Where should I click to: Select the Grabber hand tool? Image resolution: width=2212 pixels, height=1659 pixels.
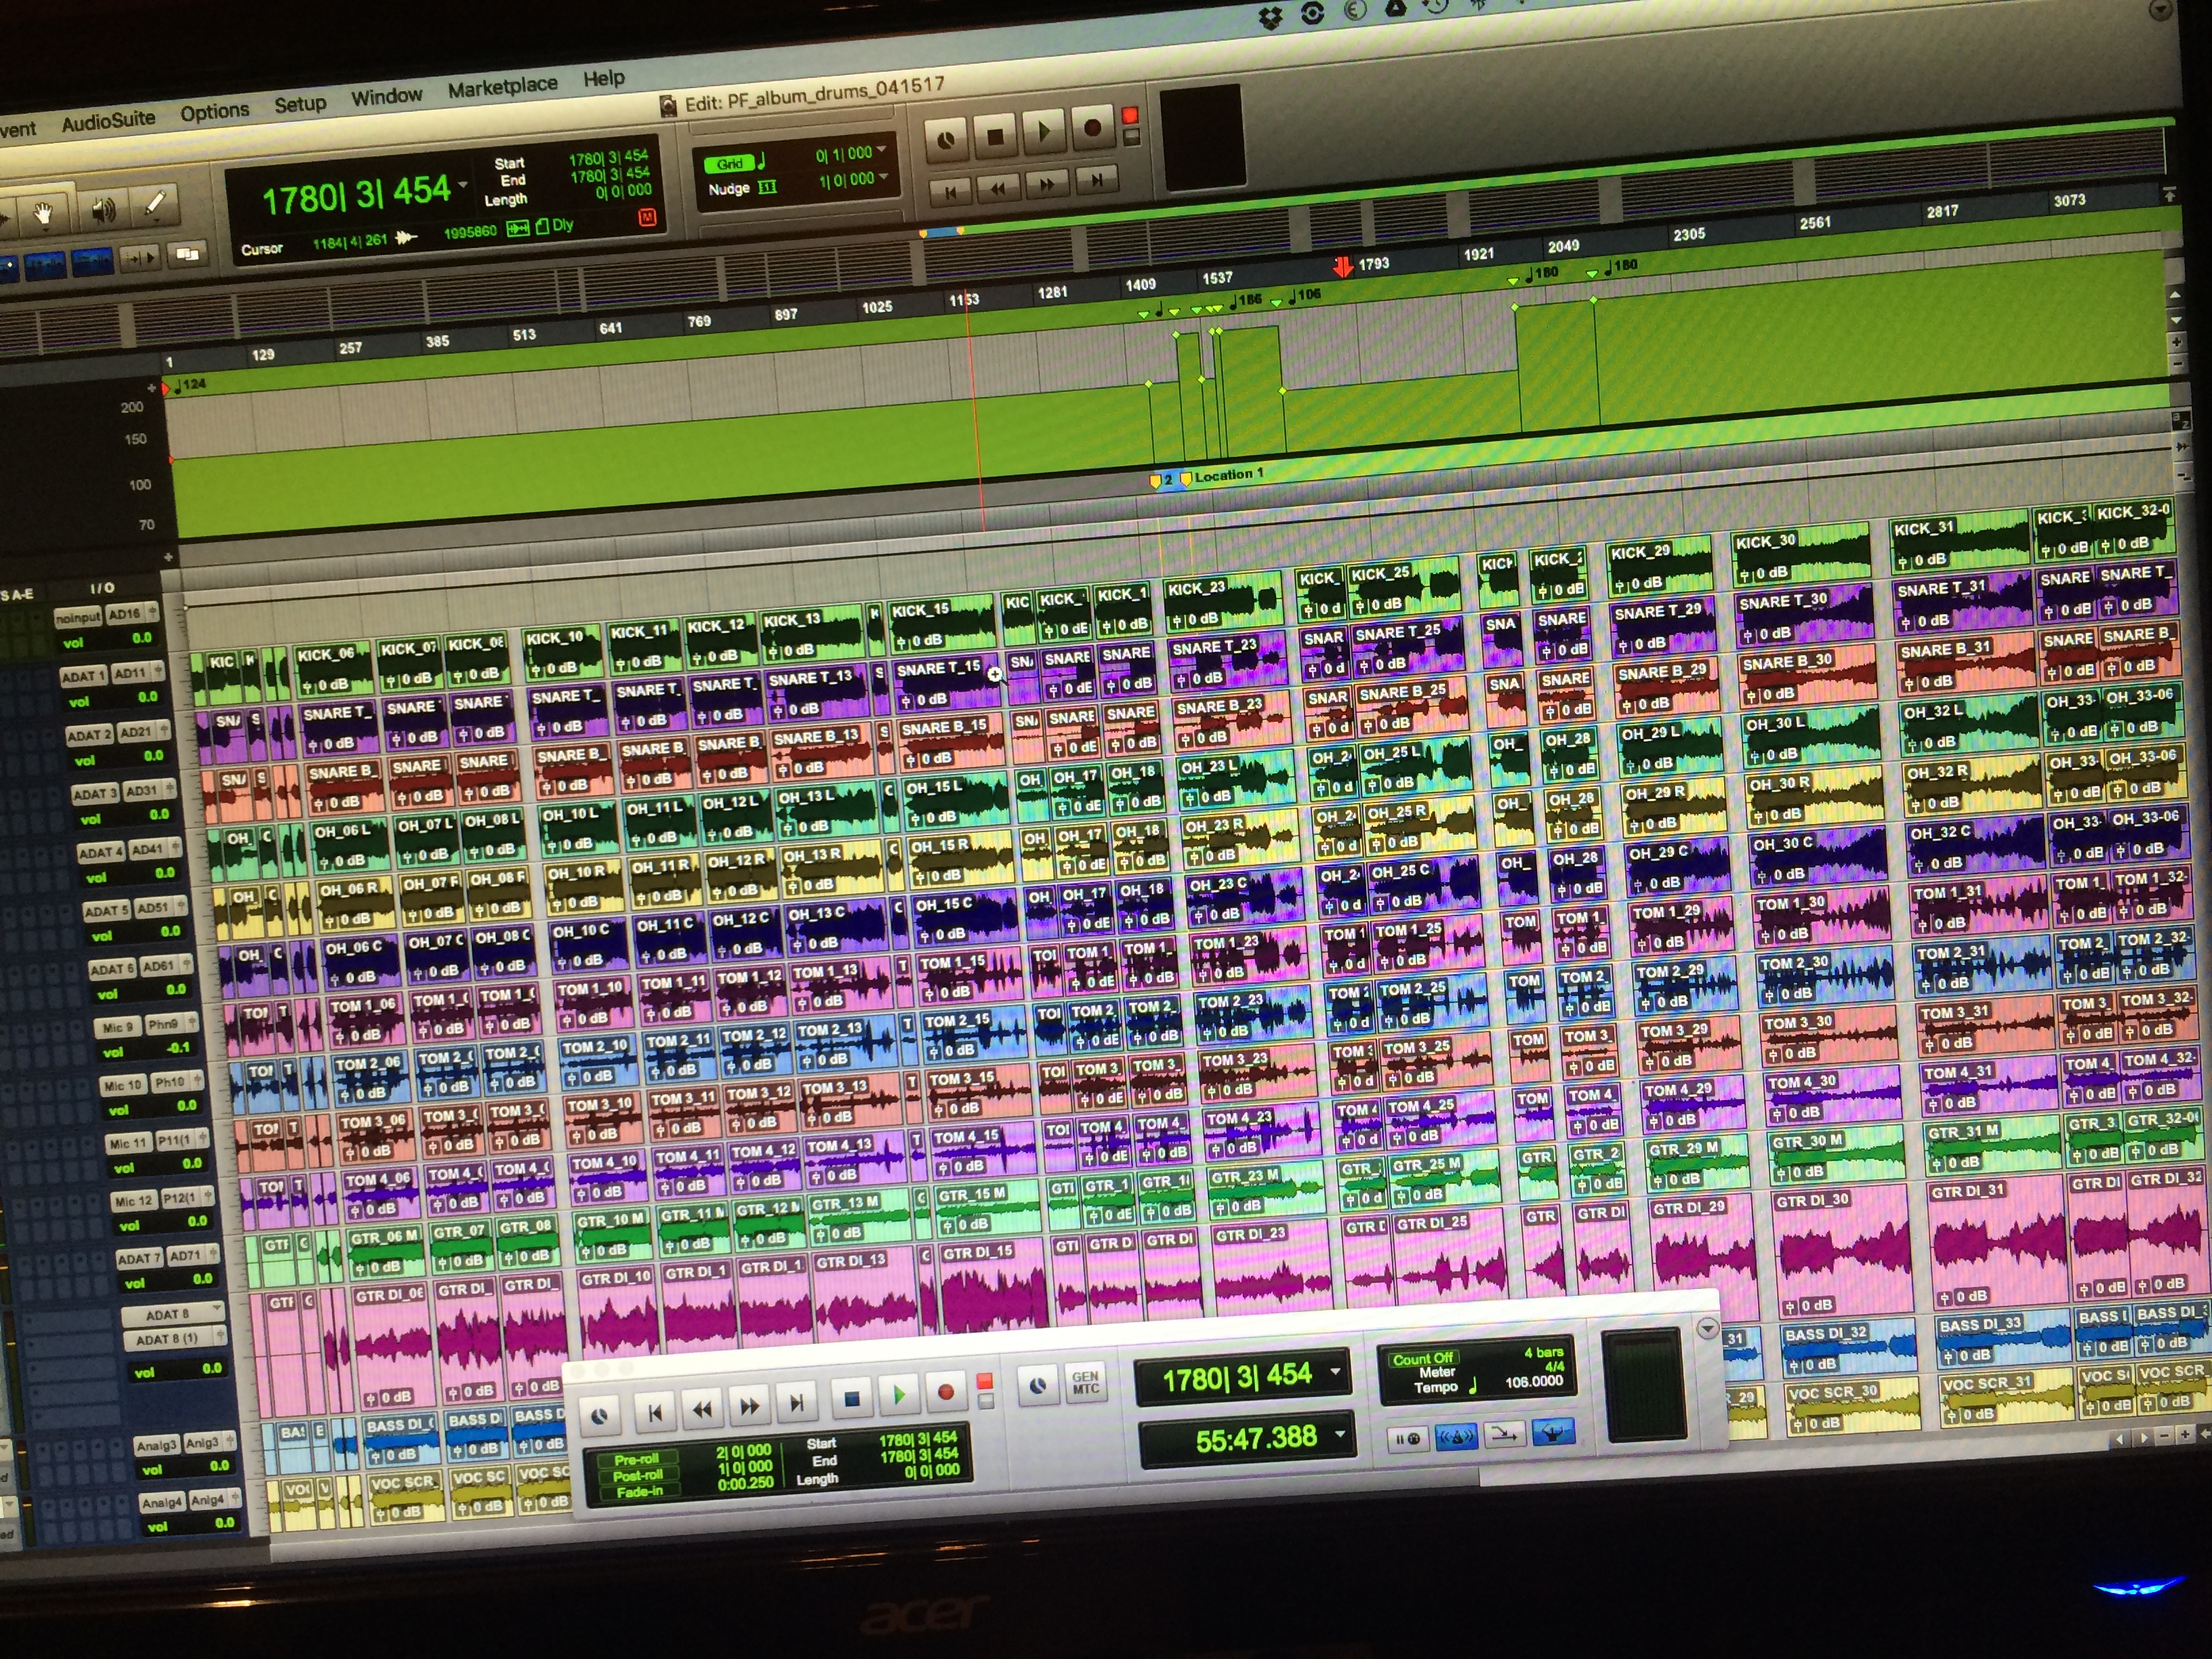click(x=44, y=213)
